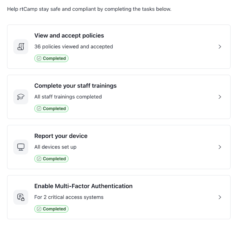Open "Enable Multi-Factor Authentication" heading

click(x=83, y=186)
